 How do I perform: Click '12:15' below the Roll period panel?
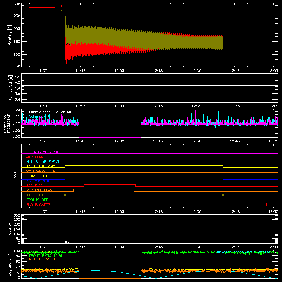pyautogui.click(x=158, y=106)
